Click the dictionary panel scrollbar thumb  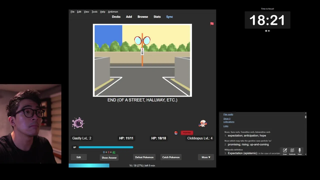[305, 117]
